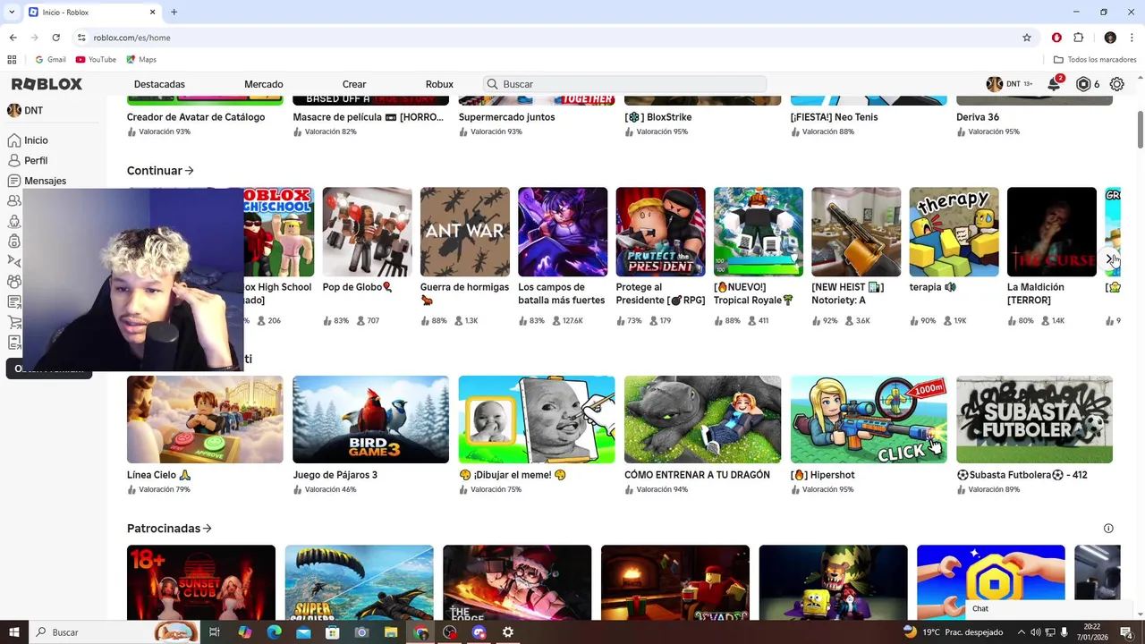Viewport: 1145px width, 644px height.
Task: Open the Avatar icon in sidebar
Action: 13,221
